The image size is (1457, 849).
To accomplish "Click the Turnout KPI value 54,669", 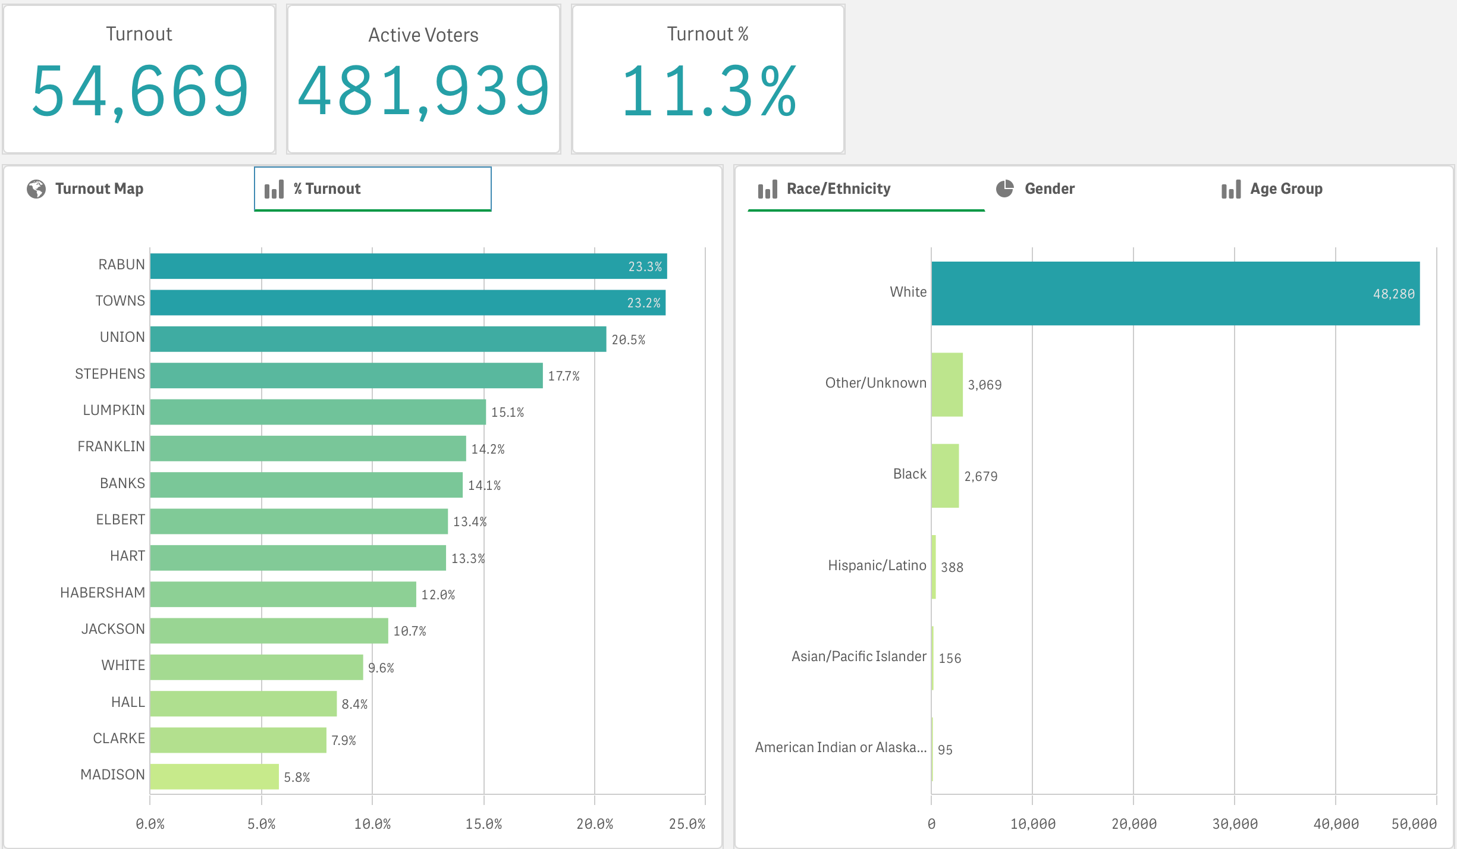I will pyautogui.click(x=140, y=91).
